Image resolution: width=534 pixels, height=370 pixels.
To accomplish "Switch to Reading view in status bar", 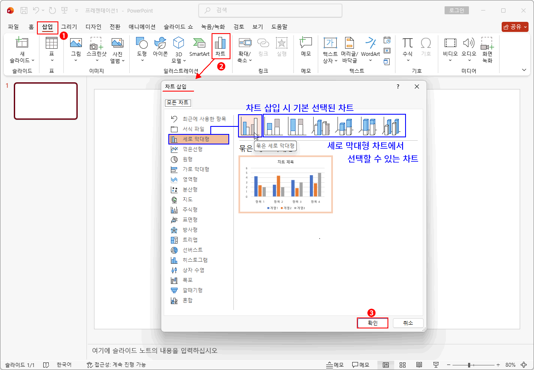I will tap(419, 365).
